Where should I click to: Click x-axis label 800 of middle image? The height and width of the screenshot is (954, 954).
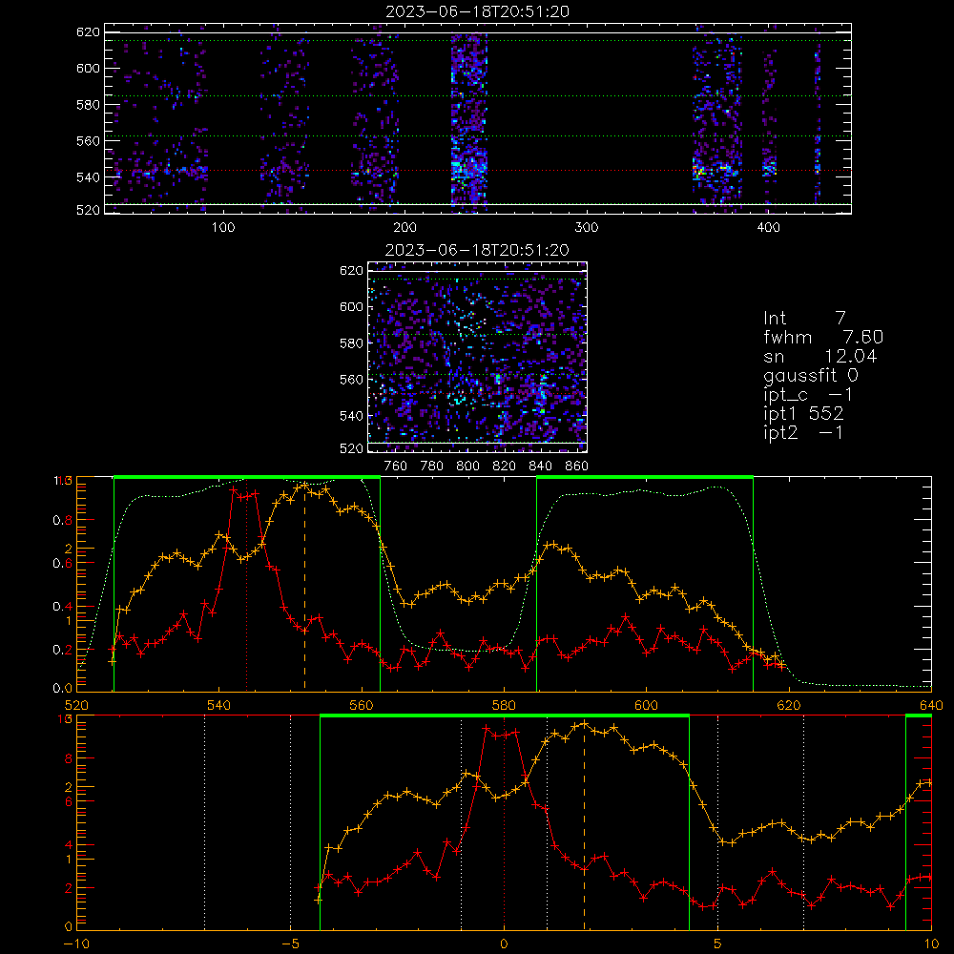467,467
